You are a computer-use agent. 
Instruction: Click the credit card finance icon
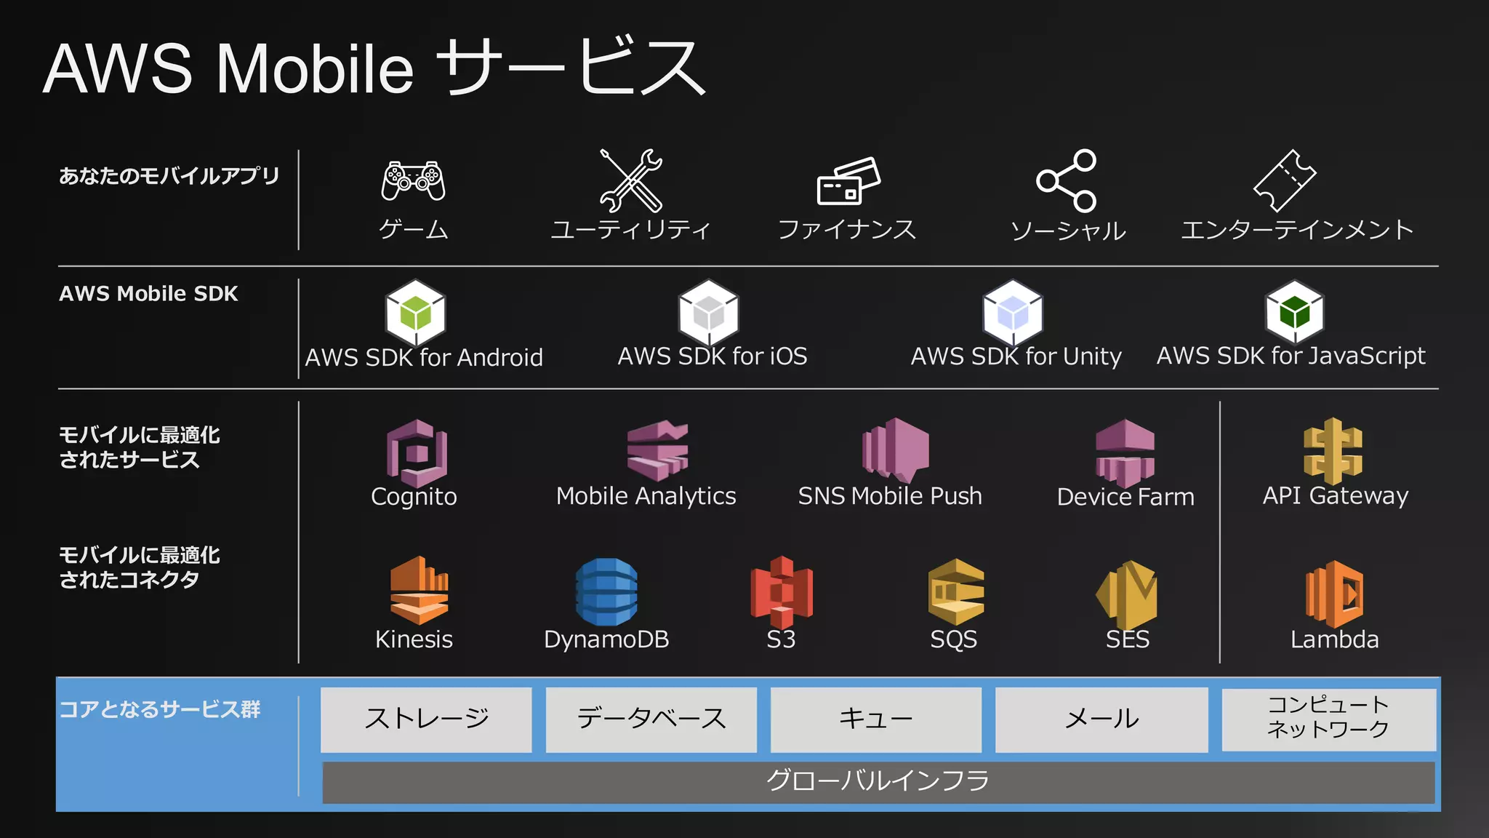(x=848, y=181)
